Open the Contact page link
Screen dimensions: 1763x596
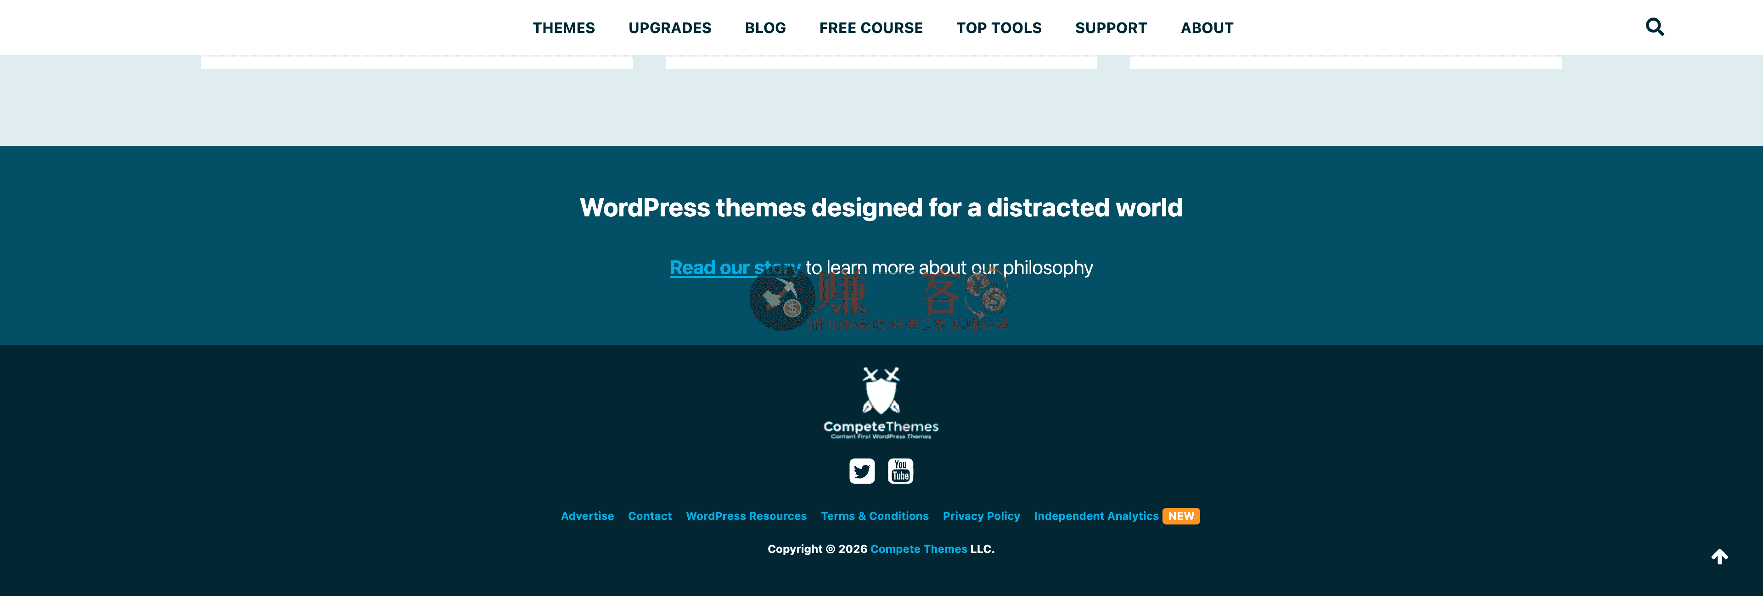[650, 516]
